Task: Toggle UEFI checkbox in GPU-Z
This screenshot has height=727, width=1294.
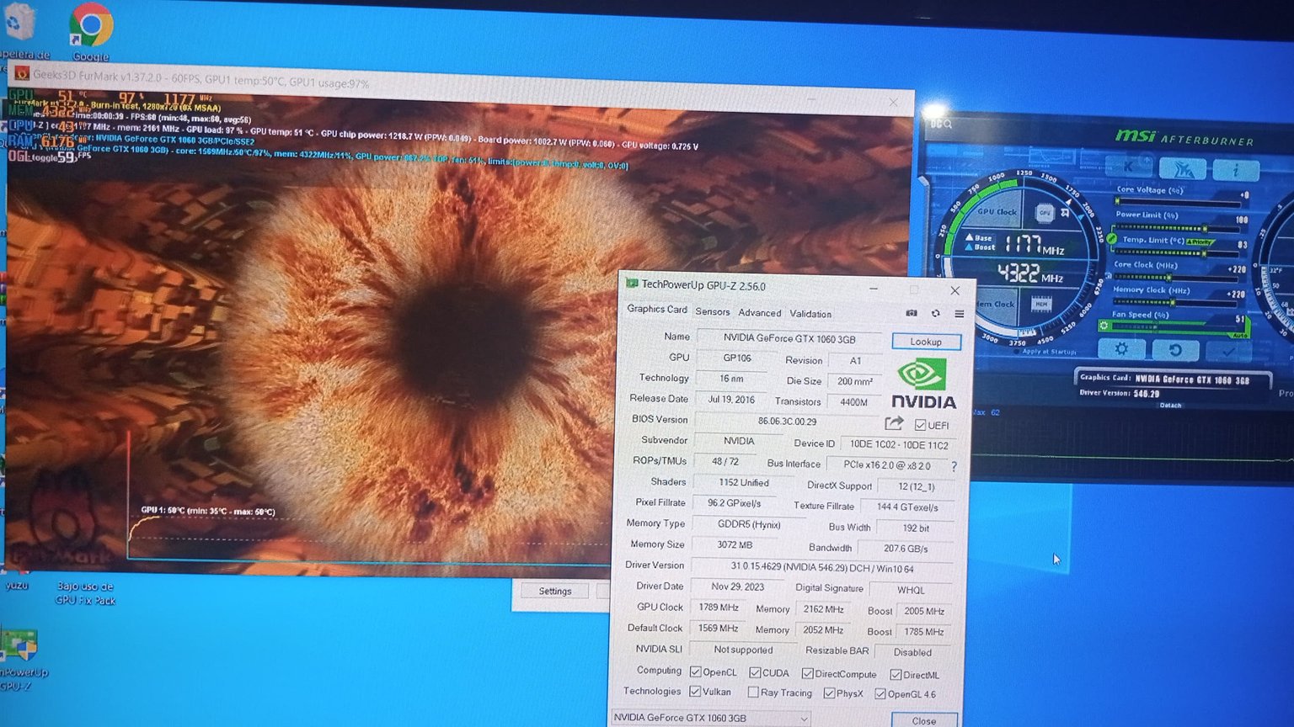Action: 920,425
